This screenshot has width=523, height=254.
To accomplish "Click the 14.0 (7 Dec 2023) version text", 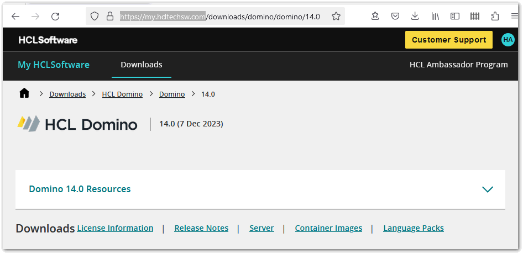I will [191, 124].
